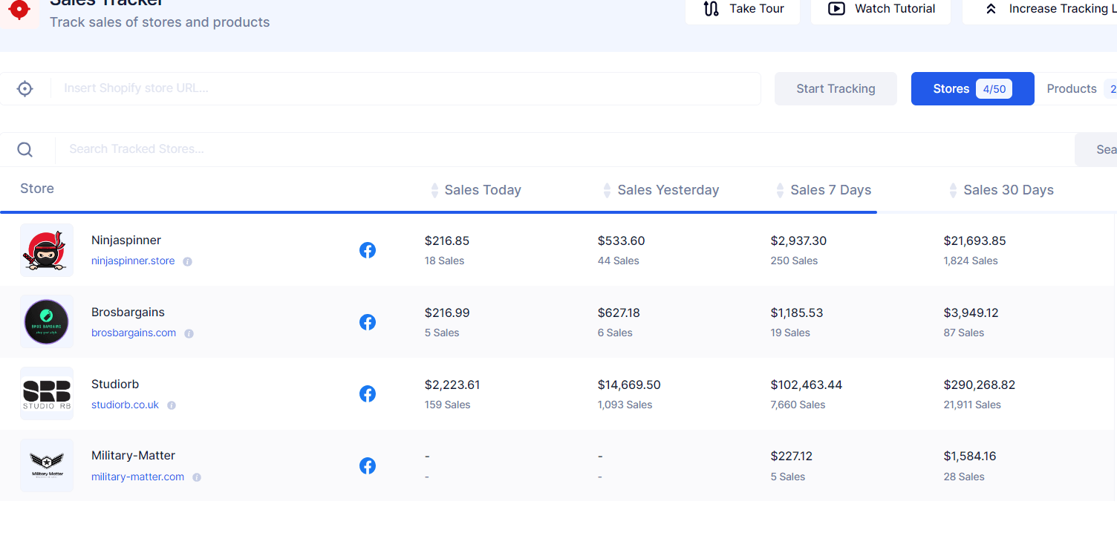This screenshot has width=1117, height=533.
Task: Click info icon next to brosbargains.com
Action: point(189,333)
